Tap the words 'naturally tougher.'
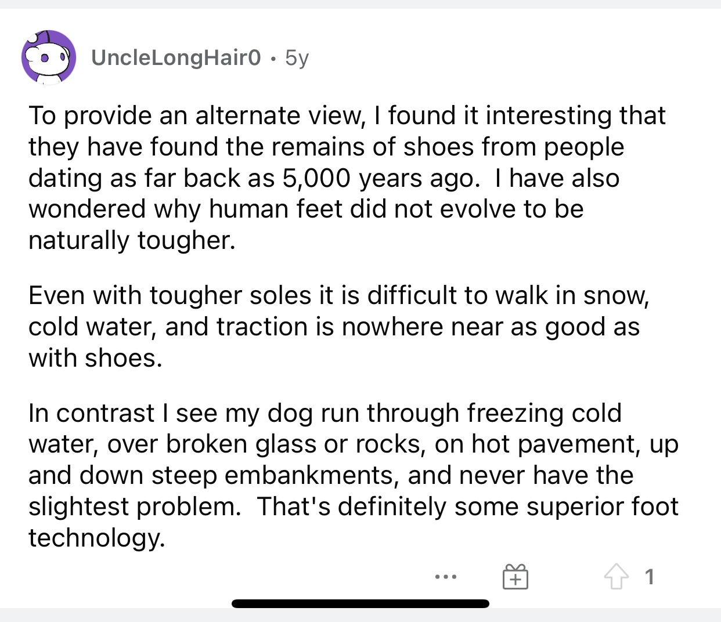The width and height of the screenshot is (721, 622). point(132,241)
